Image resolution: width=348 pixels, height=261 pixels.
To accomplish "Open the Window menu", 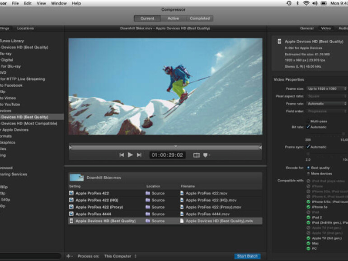I will point(59,3).
